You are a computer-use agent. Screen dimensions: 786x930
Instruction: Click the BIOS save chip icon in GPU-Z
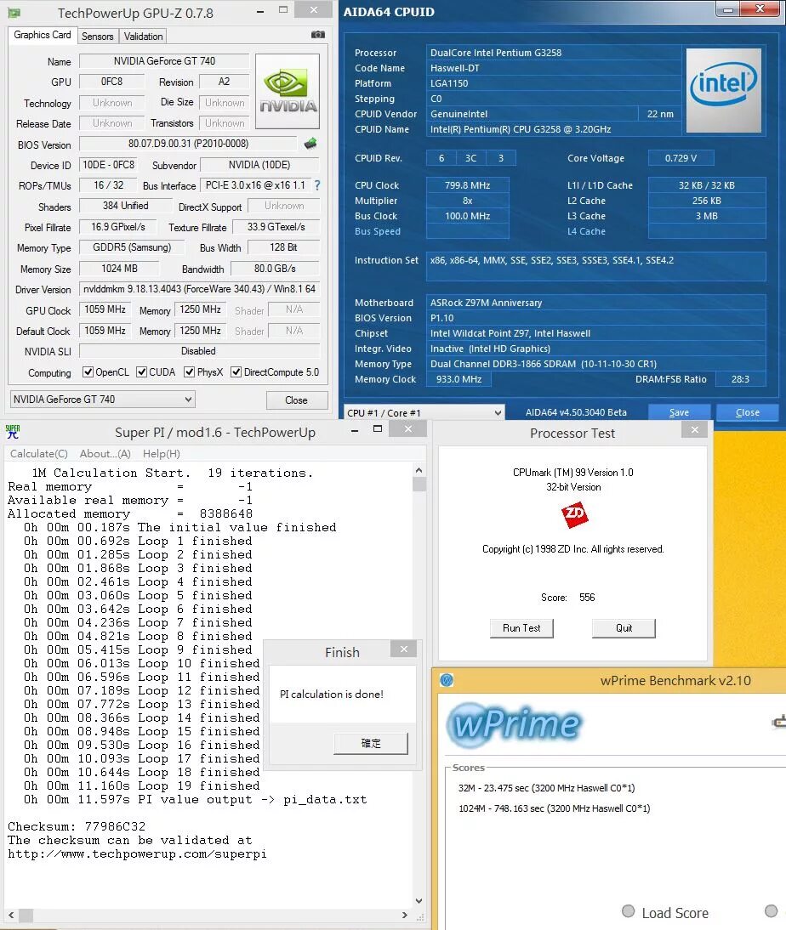pos(310,143)
